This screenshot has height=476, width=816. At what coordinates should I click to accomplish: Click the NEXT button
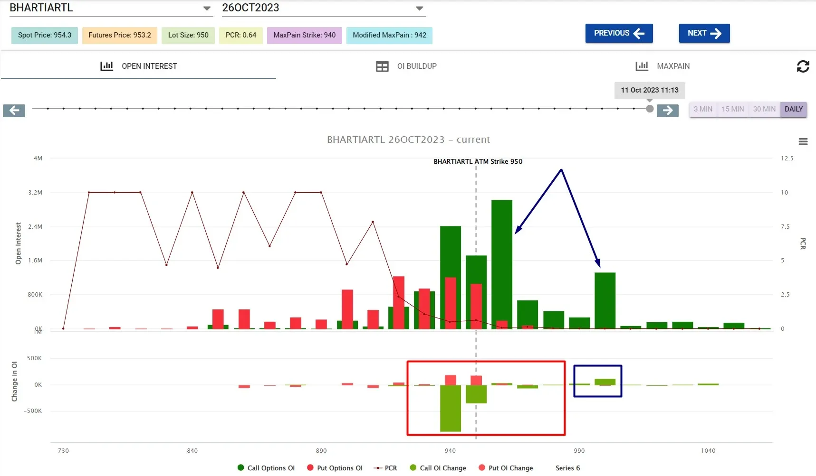(x=704, y=33)
